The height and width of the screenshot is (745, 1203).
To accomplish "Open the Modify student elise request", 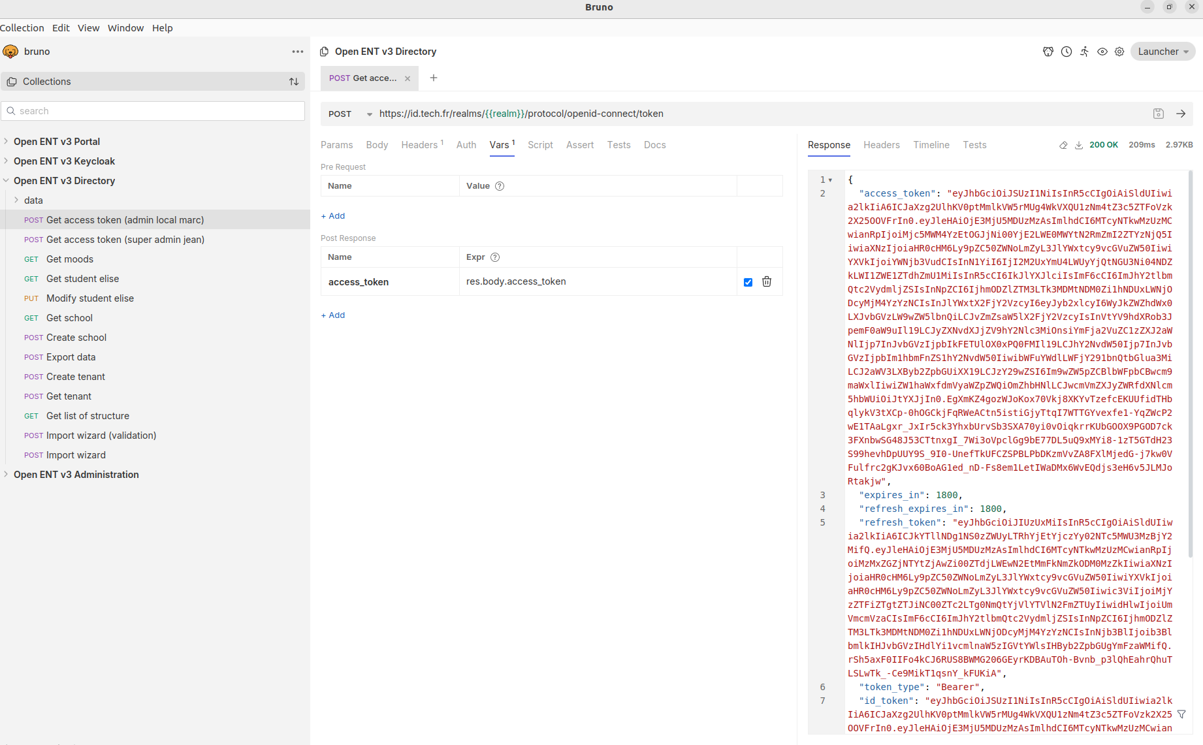I will coord(90,298).
